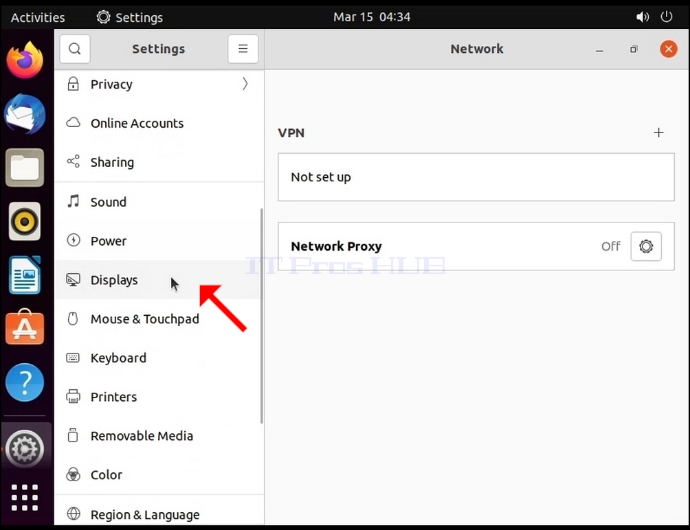
Task: Open the power system menu icon
Action: [x=666, y=17]
